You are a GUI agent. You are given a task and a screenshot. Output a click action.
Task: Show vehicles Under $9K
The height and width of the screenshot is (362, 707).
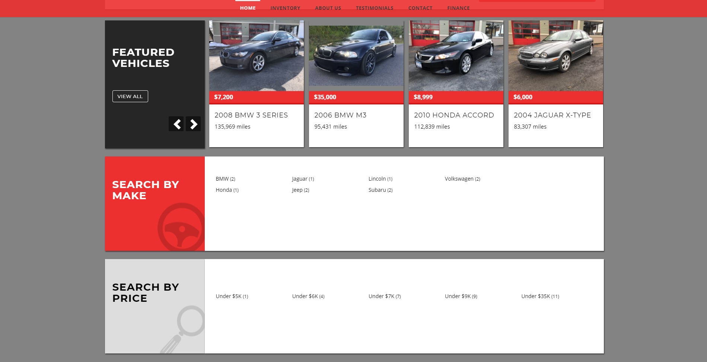(461, 296)
